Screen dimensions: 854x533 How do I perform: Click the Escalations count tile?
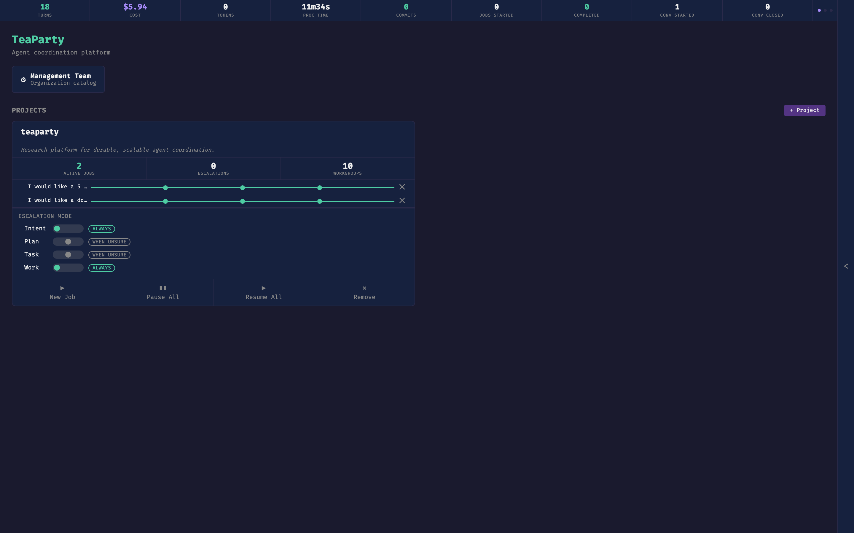point(213,168)
